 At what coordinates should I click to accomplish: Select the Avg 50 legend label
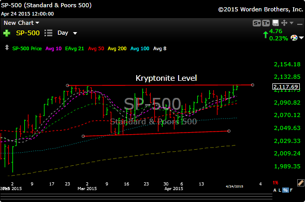[x=96, y=49]
